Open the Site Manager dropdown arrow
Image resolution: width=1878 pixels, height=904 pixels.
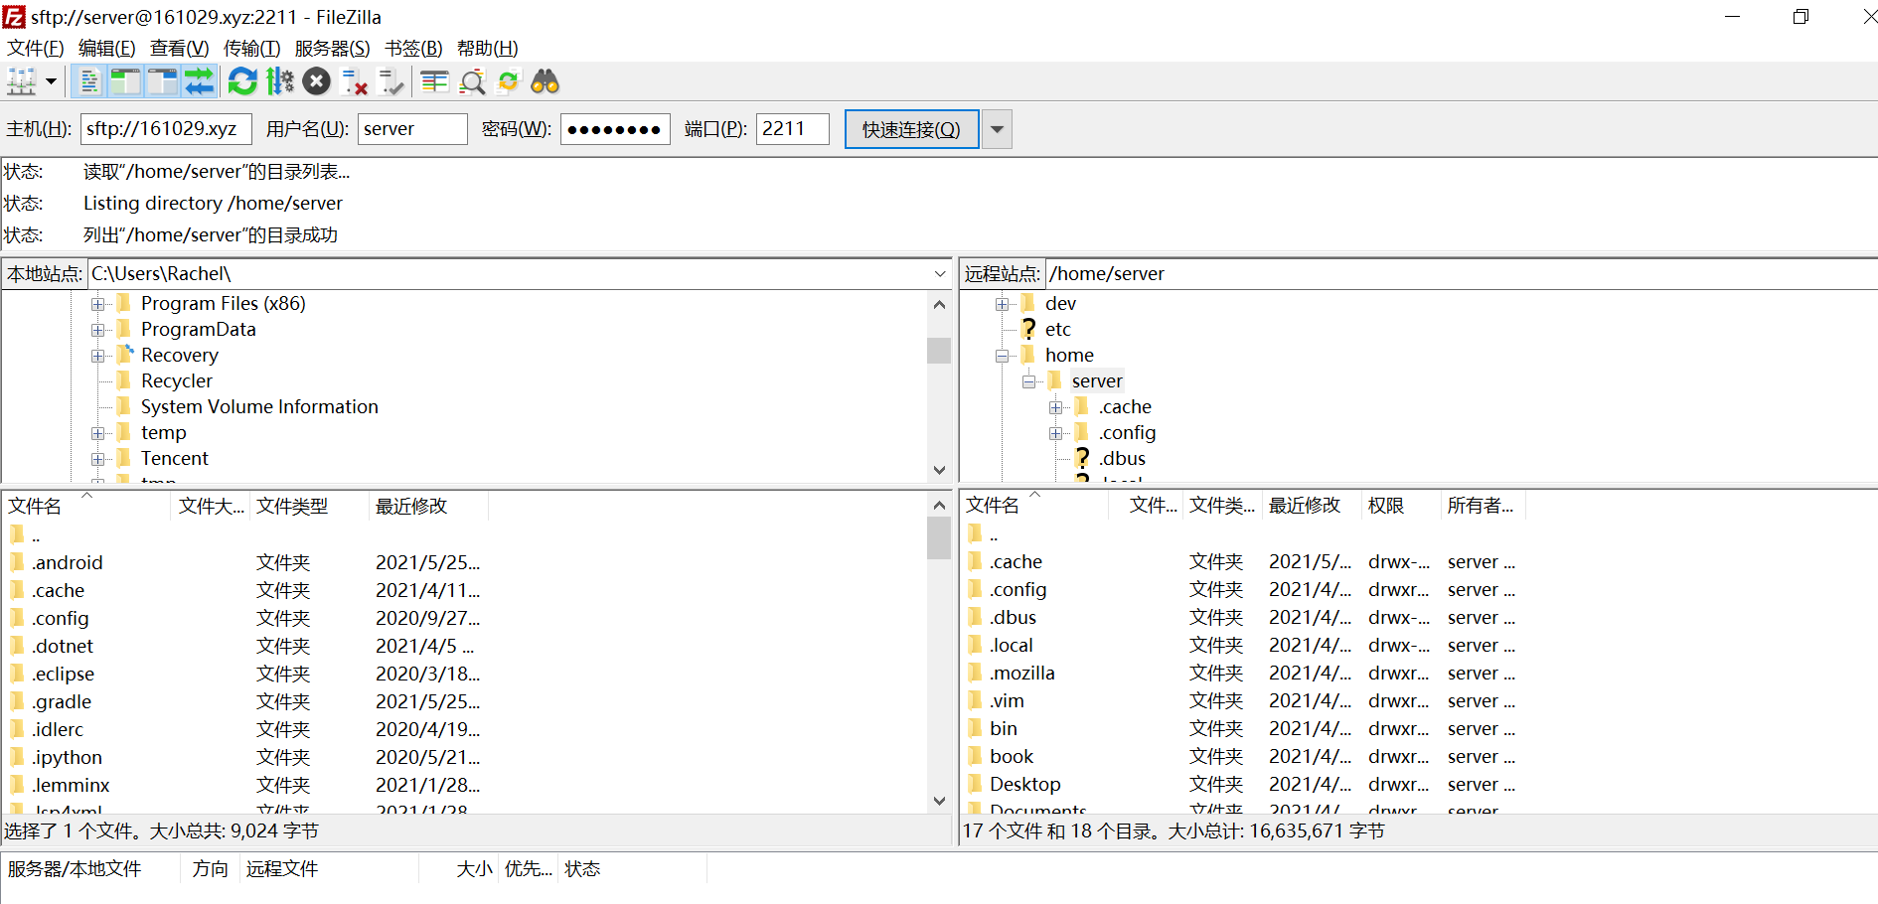click(x=51, y=81)
